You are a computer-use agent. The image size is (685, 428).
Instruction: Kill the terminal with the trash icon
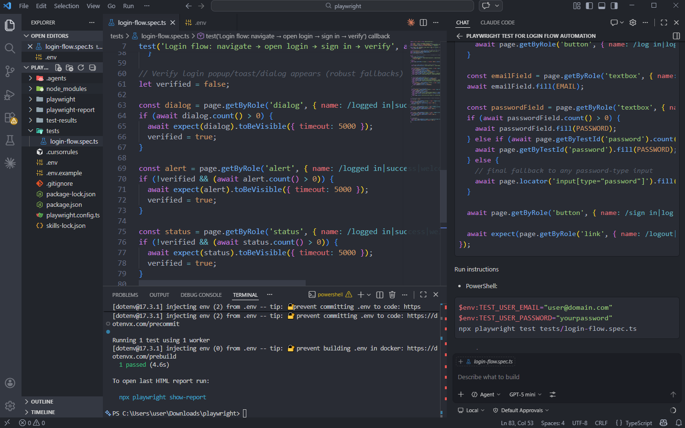(392, 294)
